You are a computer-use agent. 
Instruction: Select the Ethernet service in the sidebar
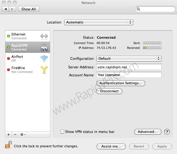(x=28, y=36)
